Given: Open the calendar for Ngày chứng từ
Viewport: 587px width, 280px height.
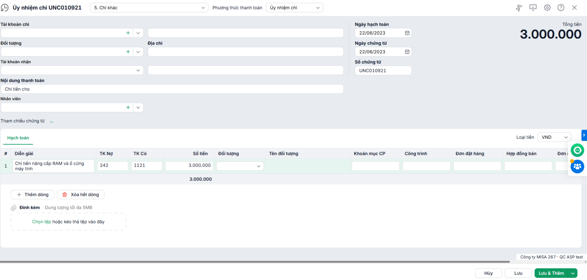Looking at the screenshot, I should [407, 52].
